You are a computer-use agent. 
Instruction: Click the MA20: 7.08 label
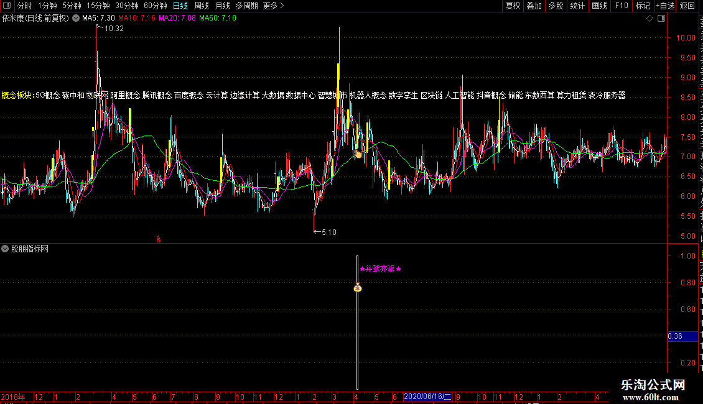[x=177, y=18]
